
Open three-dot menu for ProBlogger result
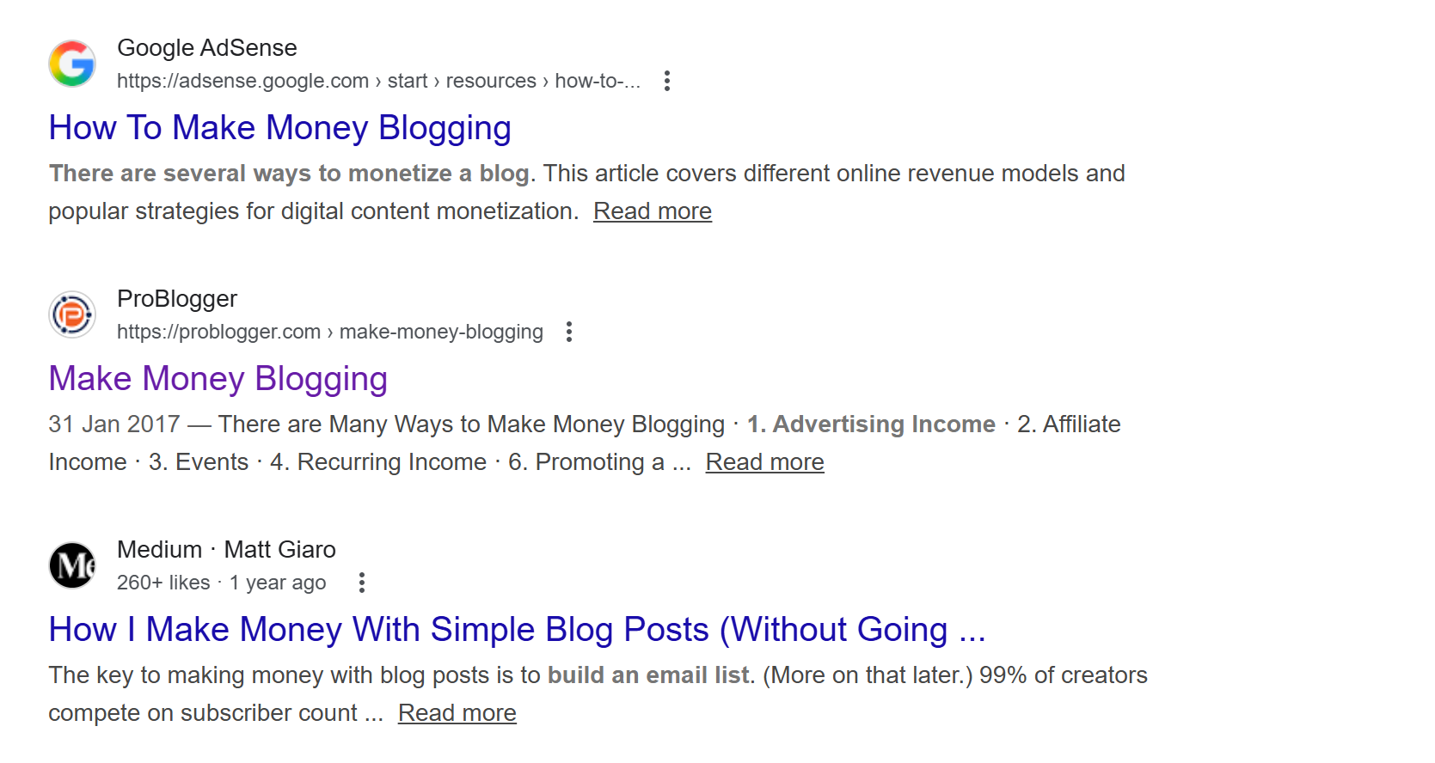point(569,332)
